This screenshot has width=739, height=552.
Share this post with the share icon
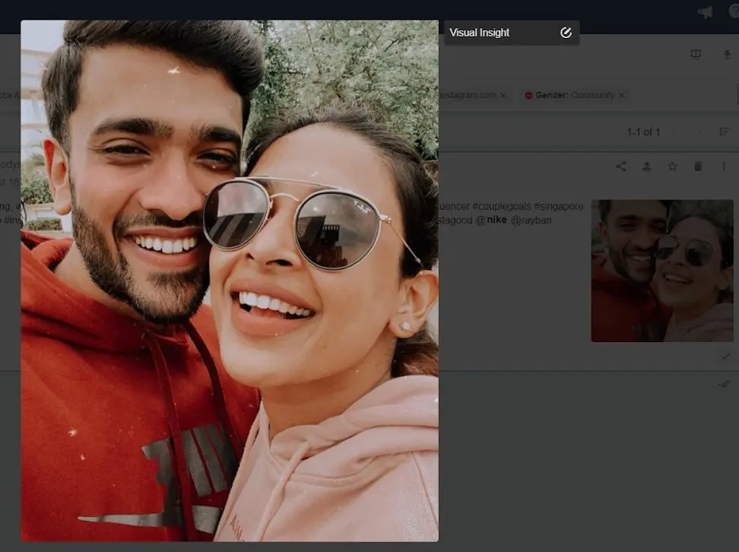pos(621,167)
